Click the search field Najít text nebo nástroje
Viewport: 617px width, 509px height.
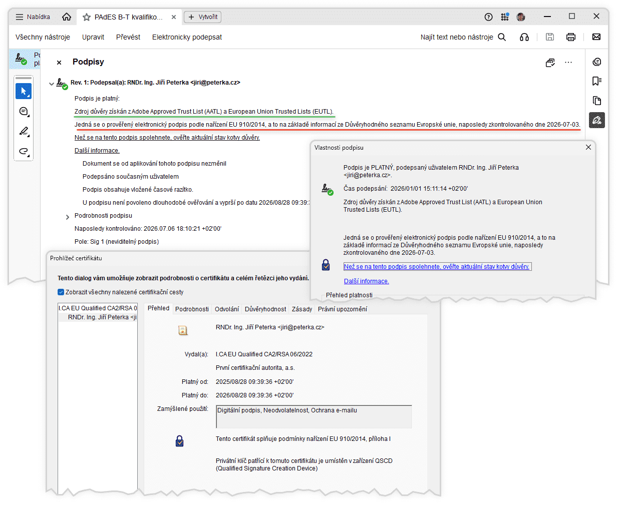[x=463, y=37]
